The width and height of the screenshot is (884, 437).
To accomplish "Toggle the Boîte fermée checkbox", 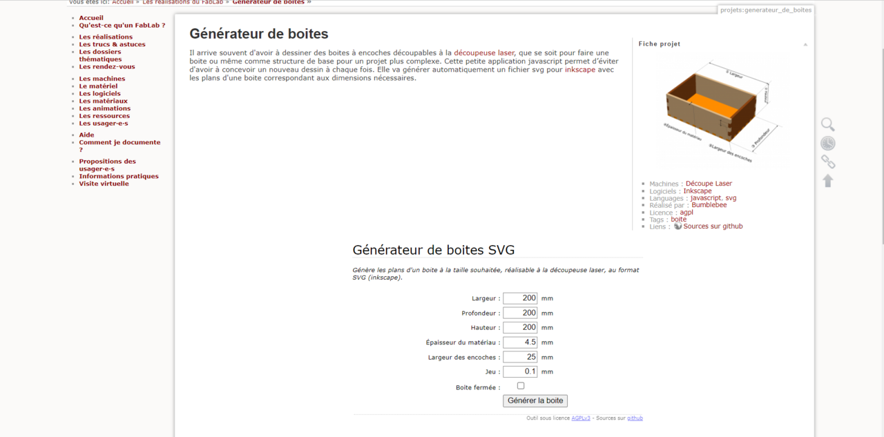I will coord(521,386).
